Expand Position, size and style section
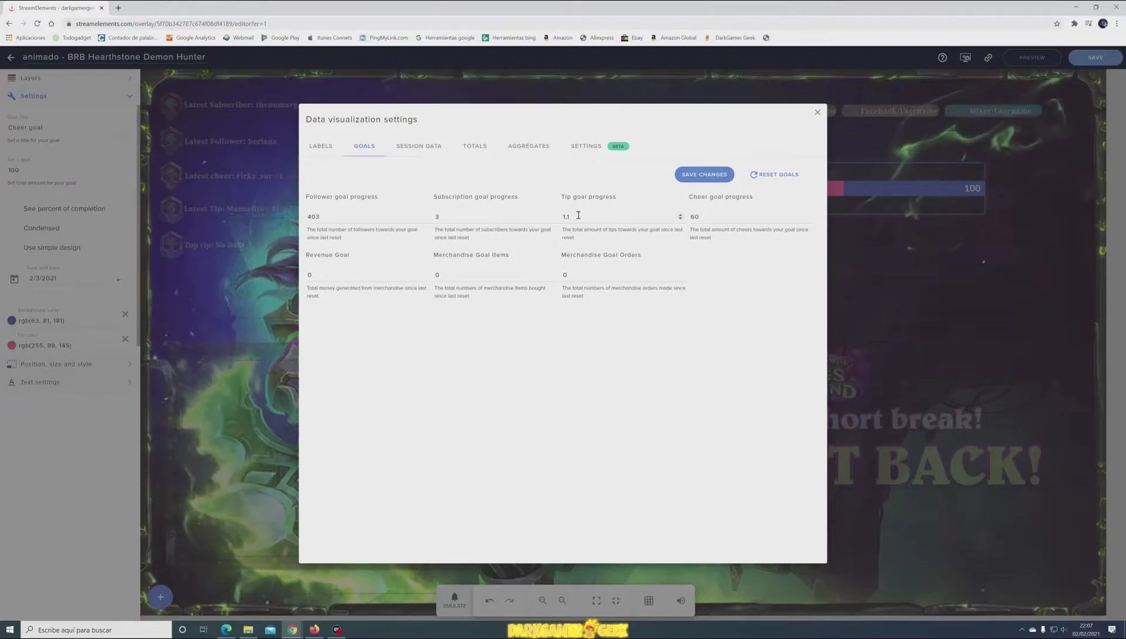This screenshot has height=639, width=1126. coord(130,364)
